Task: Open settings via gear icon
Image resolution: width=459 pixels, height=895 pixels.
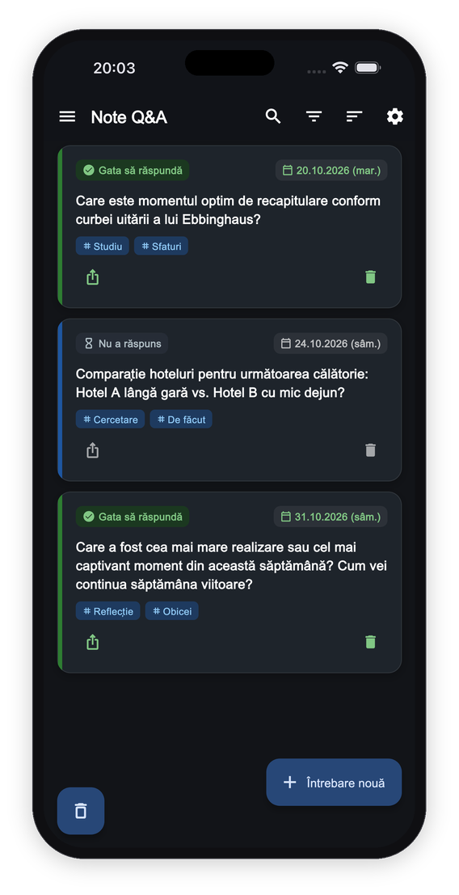Action: (x=395, y=116)
